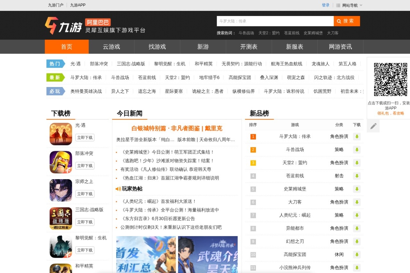
Task: Click 航海王热血航线 in 热门 row
Action: (x=287, y=64)
